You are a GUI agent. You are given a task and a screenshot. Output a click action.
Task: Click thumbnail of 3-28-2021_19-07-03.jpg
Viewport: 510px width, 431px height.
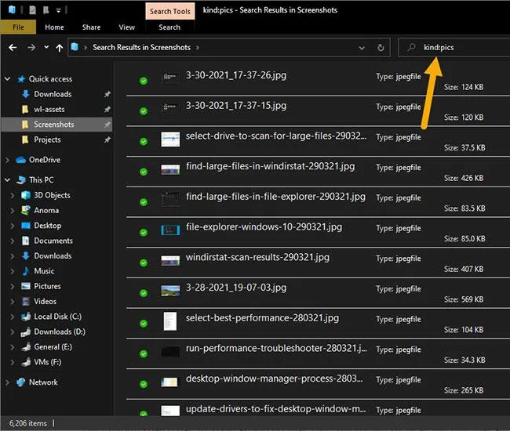pos(170,291)
